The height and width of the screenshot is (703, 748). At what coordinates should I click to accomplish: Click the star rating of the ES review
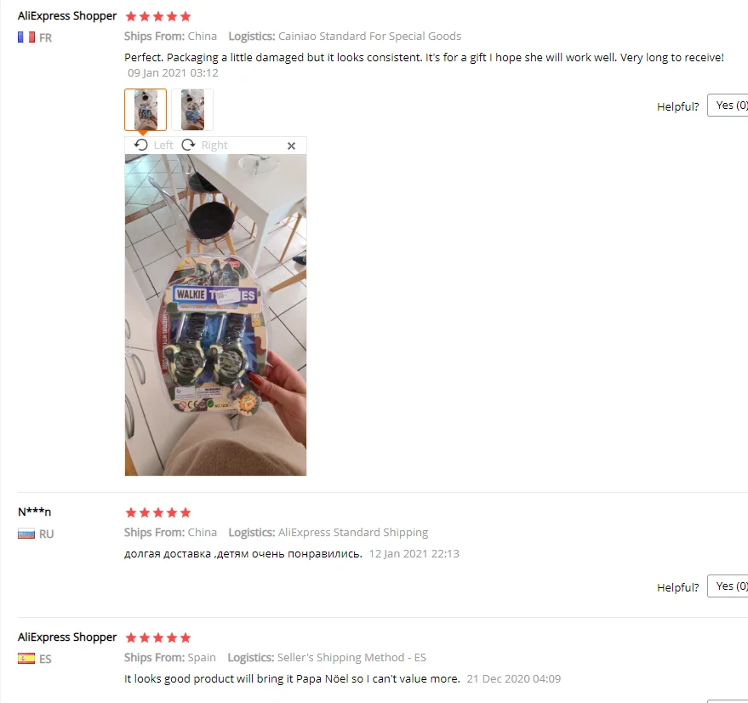[158, 638]
